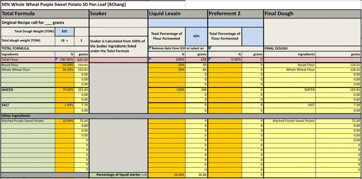
Task: Select Whole Wheat Flour name in Total Formula
Action: point(28,70)
